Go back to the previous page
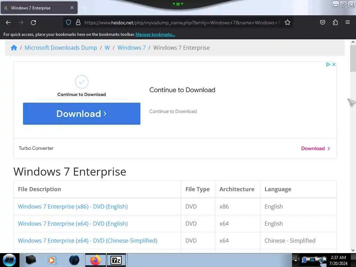Viewport: 356px width, 267px height. tap(8, 23)
